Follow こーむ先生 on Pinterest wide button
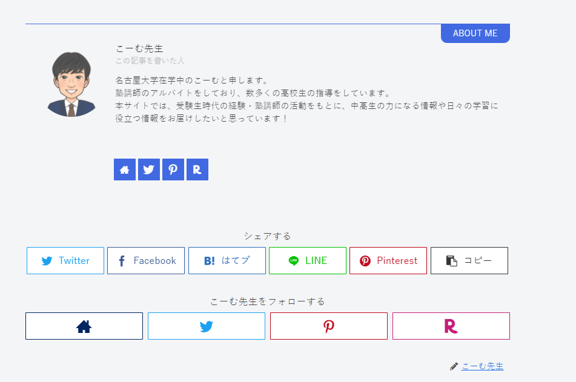The width and height of the screenshot is (576, 382). (329, 326)
